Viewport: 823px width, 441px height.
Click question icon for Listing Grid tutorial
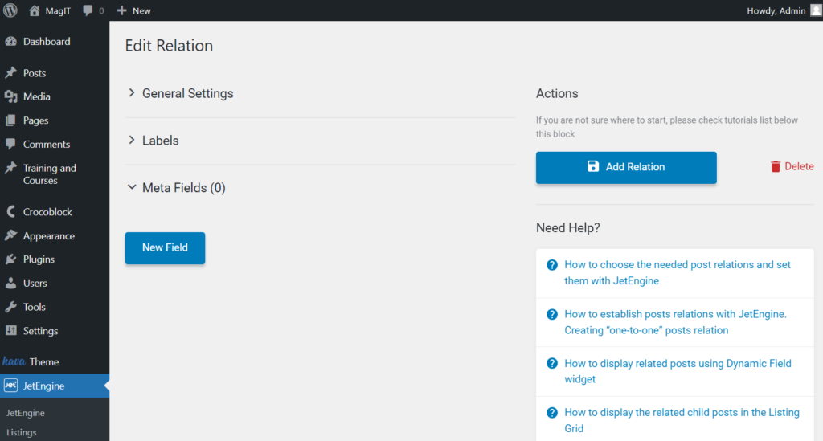click(x=551, y=413)
